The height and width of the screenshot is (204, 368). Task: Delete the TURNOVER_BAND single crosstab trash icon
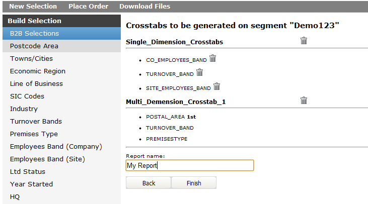click(x=200, y=73)
